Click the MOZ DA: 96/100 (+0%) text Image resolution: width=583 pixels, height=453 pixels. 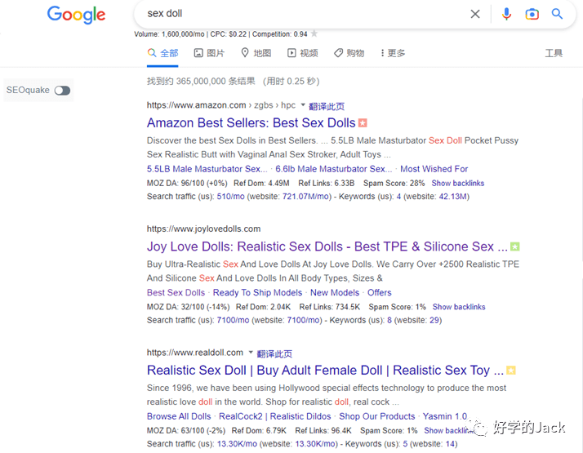[x=187, y=183]
